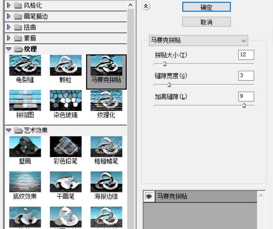Select the 壁画 filter thumbnail
273x229 pixels.
(x=25, y=147)
